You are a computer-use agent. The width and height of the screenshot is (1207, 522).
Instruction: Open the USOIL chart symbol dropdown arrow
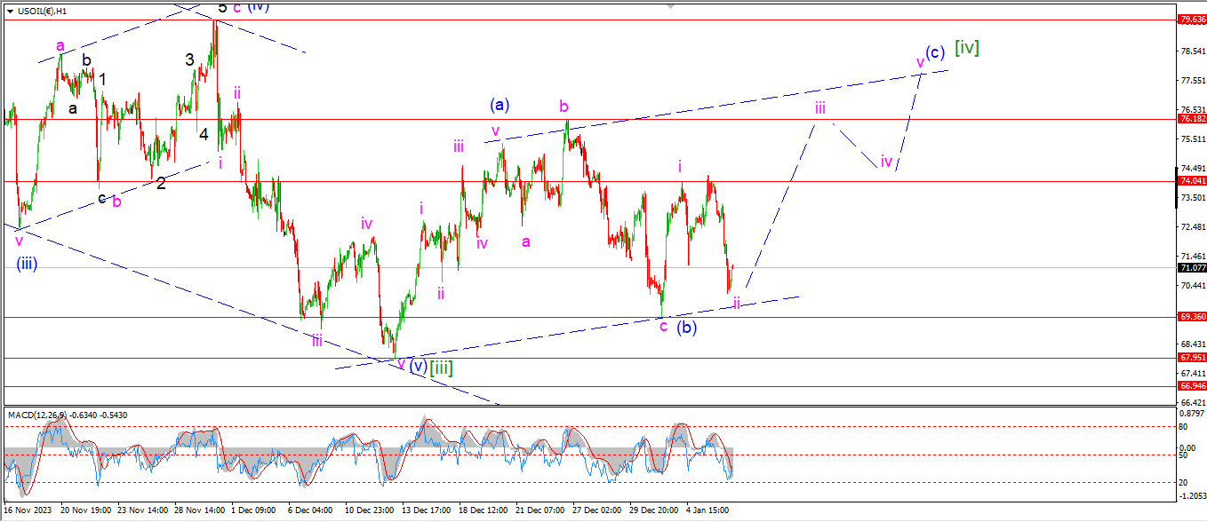click(x=10, y=12)
